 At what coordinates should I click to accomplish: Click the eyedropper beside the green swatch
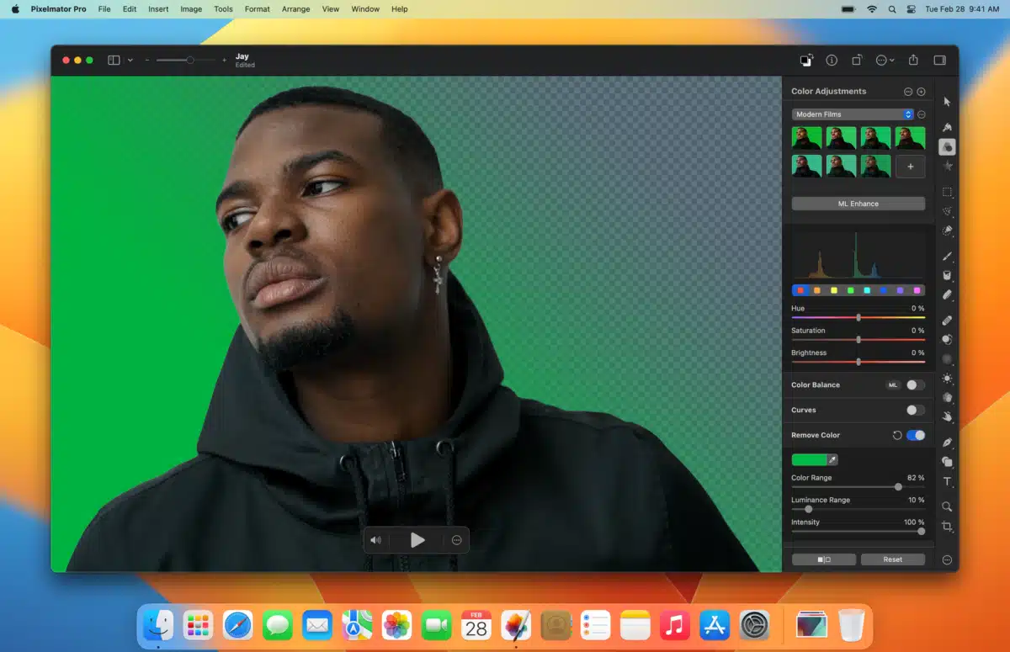point(832,460)
